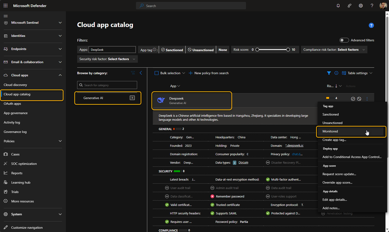The image size is (389, 232).
Task: Collapse the Cloud apps section
Action: 60,75
